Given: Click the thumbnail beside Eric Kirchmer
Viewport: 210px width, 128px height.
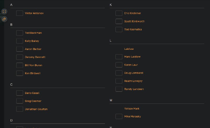Looking at the screenshot, I should 119,13.
